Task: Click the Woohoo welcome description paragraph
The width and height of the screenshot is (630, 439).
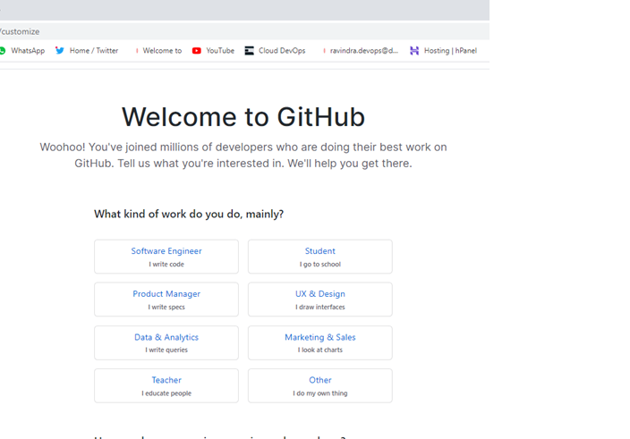Action: point(243,155)
